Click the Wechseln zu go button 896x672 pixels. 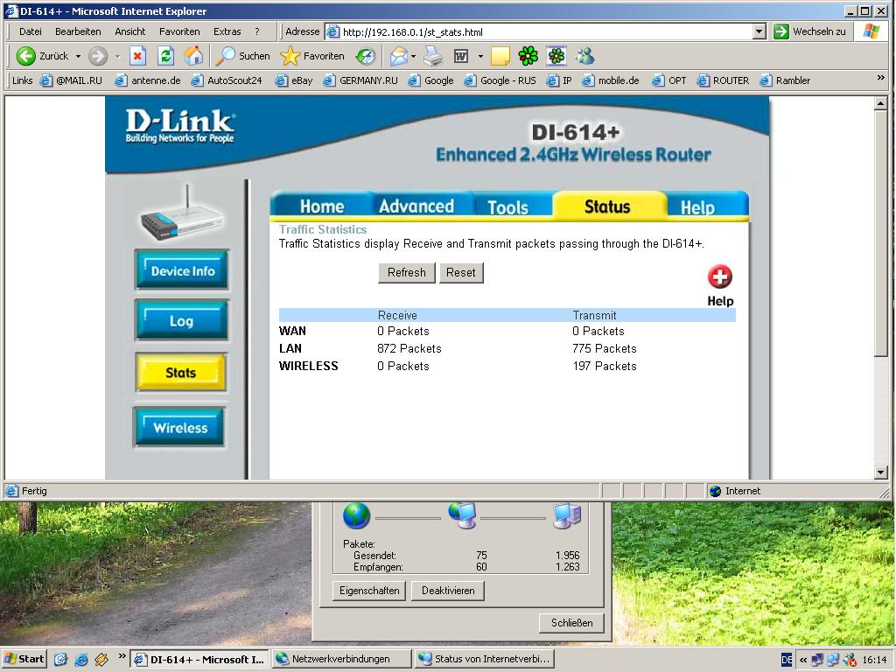[x=809, y=31]
